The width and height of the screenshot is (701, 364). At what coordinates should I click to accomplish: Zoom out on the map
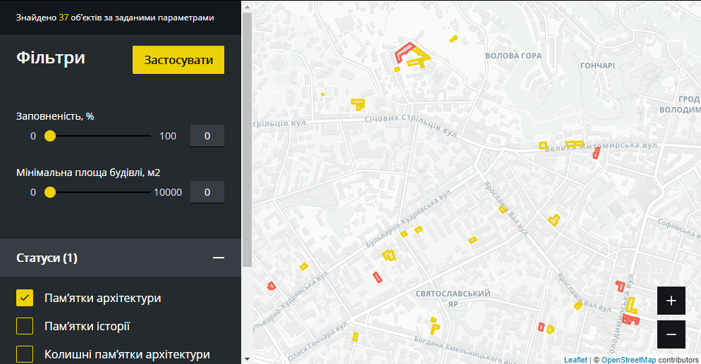(671, 334)
